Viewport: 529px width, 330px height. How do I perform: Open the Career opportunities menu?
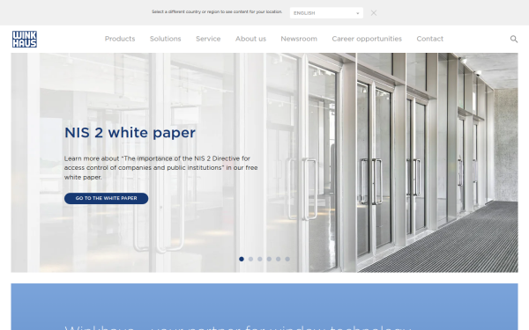pos(367,39)
